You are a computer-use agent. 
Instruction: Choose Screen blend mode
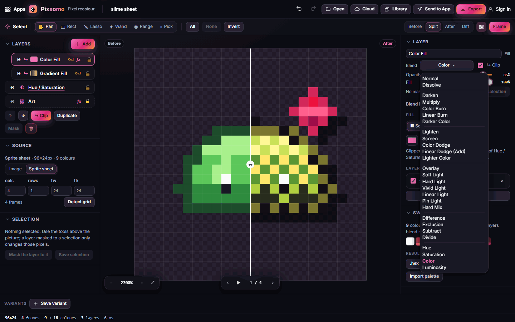(430, 138)
